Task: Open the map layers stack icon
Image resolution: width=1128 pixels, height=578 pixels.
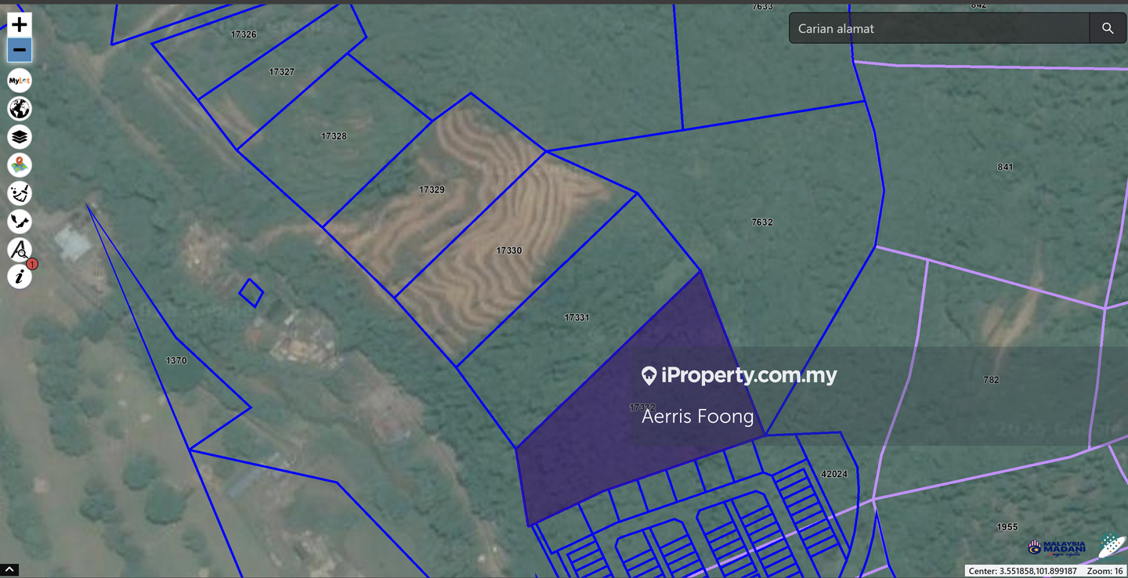Action: (x=20, y=137)
